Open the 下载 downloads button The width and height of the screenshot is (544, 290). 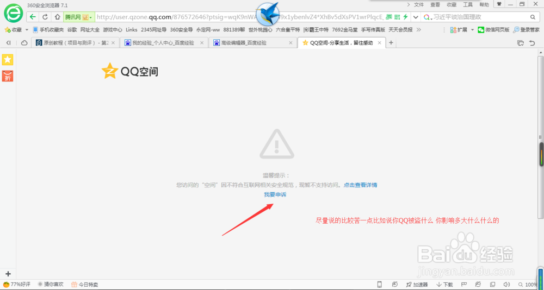pos(445,285)
